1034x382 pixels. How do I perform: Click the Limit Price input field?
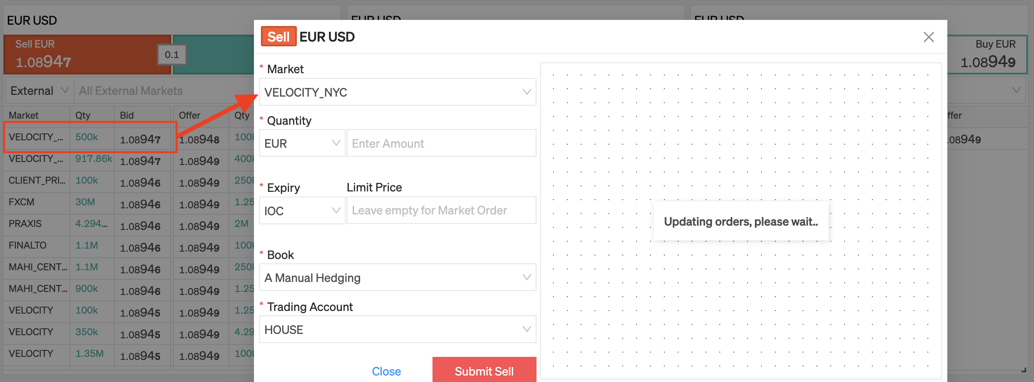click(441, 210)
